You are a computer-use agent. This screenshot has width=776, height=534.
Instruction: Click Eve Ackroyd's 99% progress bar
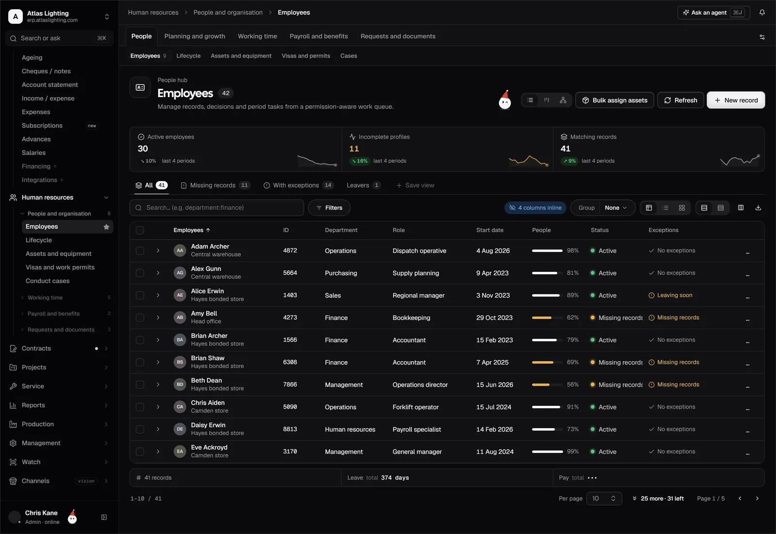click(547, 451)
